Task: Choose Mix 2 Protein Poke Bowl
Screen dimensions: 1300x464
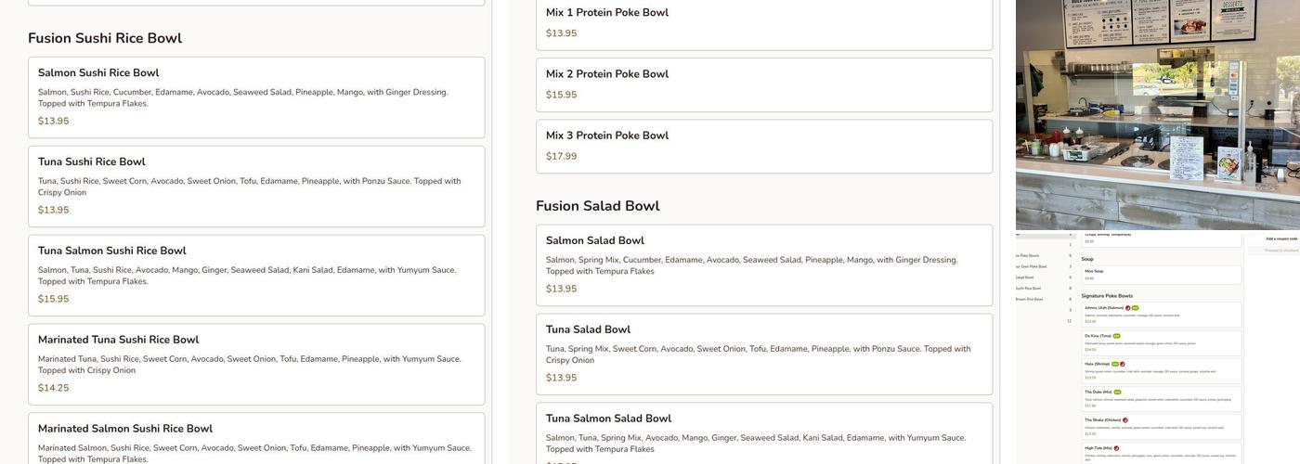Action: click(607, 74)
